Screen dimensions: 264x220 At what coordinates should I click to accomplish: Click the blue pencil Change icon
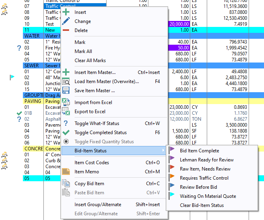pos(66,21)
